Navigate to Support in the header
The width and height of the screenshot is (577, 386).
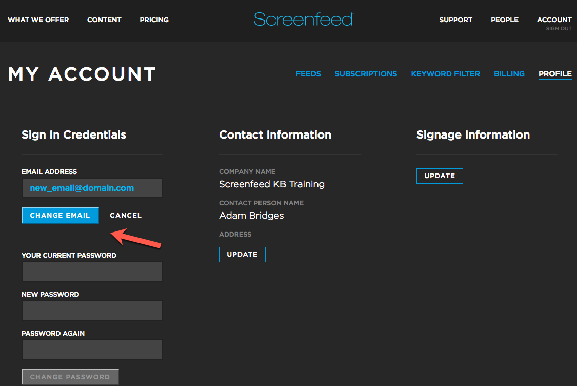455,20
